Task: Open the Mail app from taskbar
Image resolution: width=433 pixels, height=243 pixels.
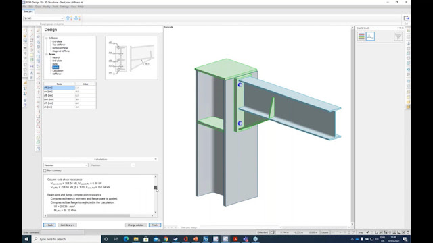Action: click(156, 239)
